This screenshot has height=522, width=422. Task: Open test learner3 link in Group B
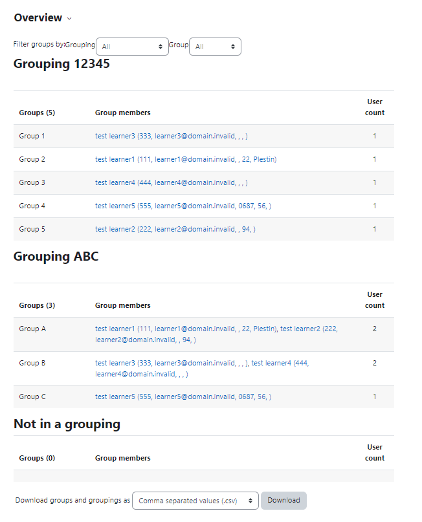tap(172, 364)
